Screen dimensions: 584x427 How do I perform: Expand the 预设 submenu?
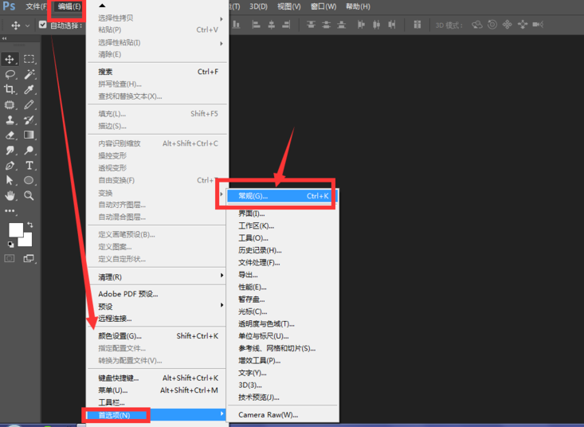pos(157,307)
